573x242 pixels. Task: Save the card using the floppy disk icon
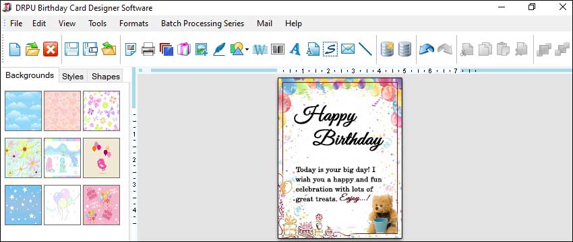pos(71,49)
